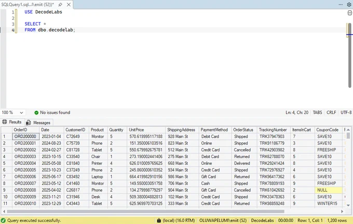Click line number 2 in gutter
The image size is (353, 224).
(x=13, y=18)
